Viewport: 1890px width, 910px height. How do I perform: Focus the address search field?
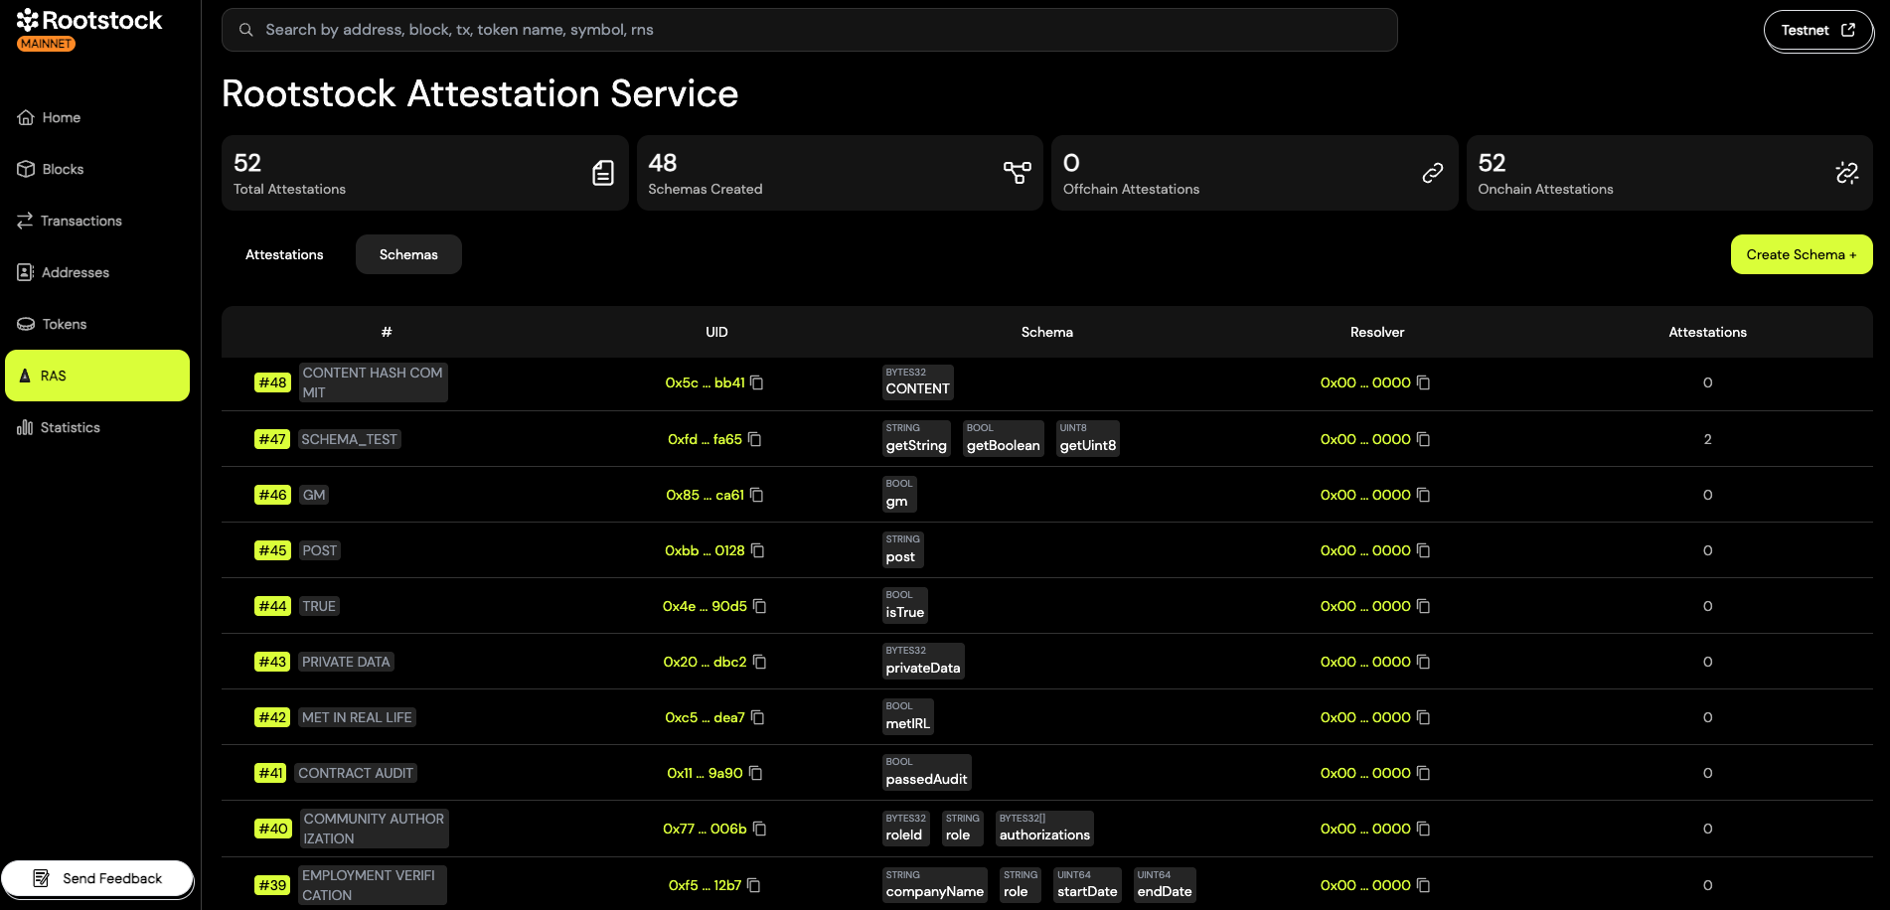809,30
